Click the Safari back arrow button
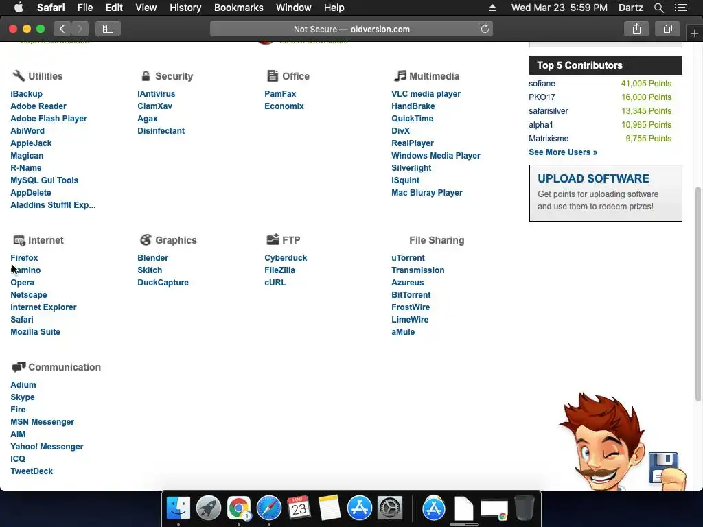This screenshot has height=527, width=703. [x=62, y=29]
